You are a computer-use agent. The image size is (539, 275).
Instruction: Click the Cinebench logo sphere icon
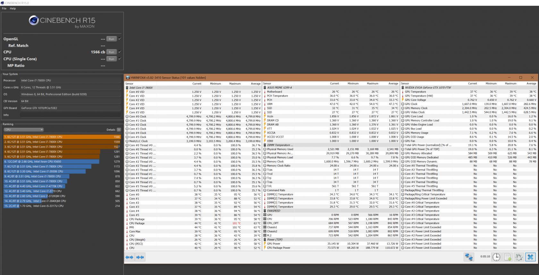point(34,20)
